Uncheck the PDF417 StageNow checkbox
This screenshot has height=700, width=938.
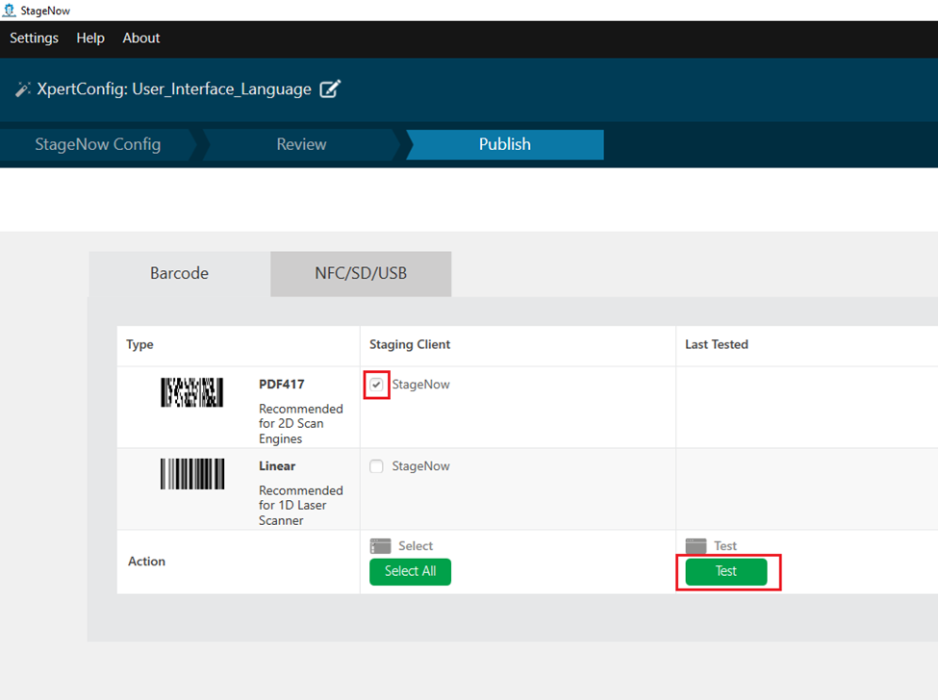[377, 385]
